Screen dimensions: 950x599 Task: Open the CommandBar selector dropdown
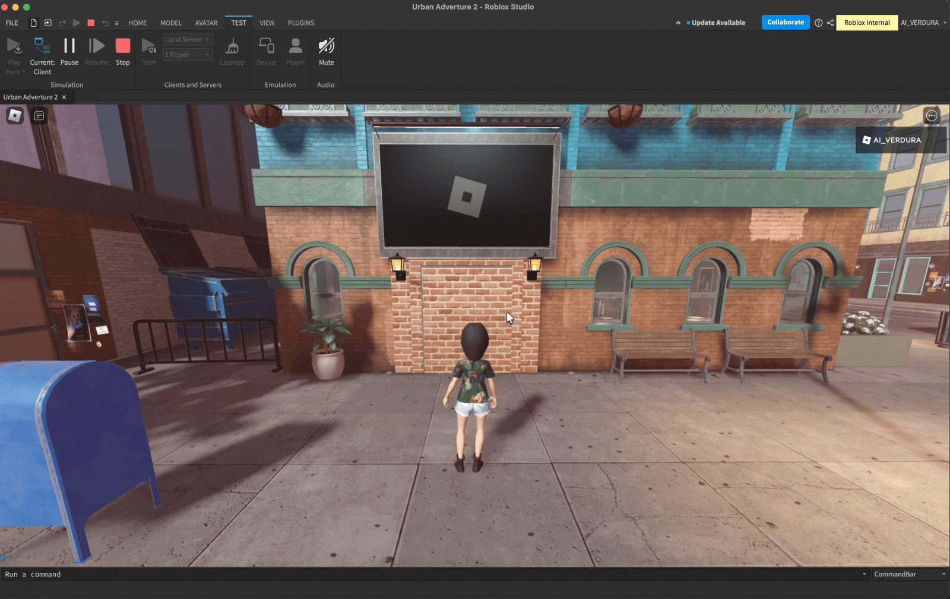click(x=909, y=574)
